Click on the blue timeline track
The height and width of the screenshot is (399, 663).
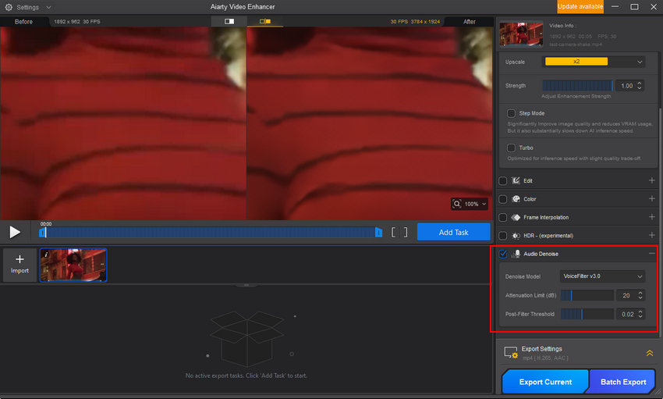click(x=210, y=232)
